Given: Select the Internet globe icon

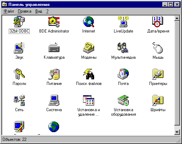Looking at the screenshot, I should pyautogui.click(x=89, y=22).
